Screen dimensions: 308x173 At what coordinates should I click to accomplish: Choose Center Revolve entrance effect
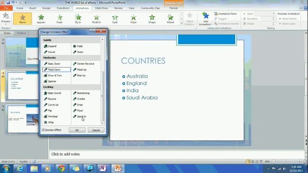[x=84, y=64]
